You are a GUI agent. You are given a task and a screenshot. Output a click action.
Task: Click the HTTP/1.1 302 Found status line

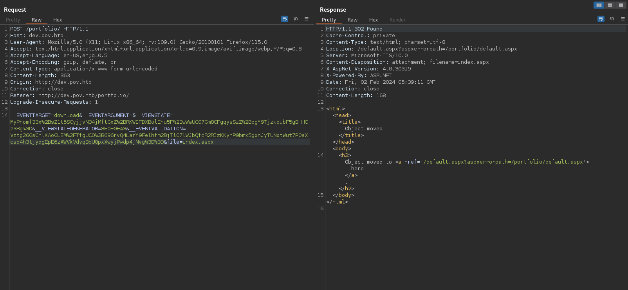point(354,29)
